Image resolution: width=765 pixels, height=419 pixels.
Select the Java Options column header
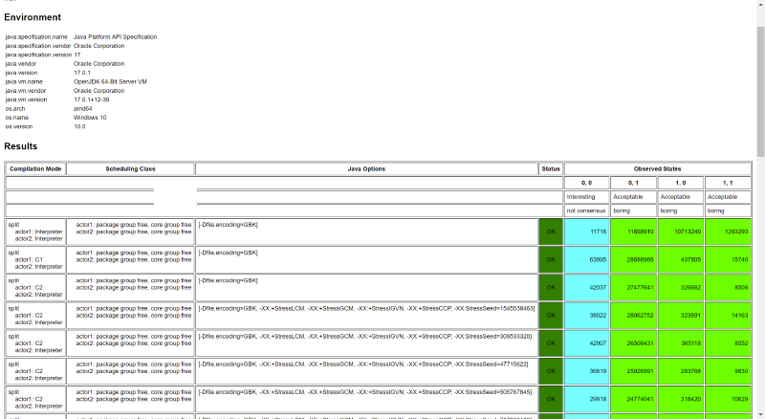click(366, 168)
